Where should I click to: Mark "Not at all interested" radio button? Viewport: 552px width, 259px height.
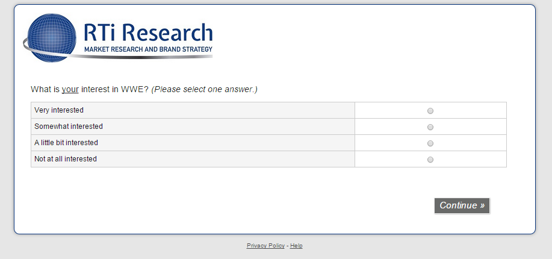tap(430, 160)
